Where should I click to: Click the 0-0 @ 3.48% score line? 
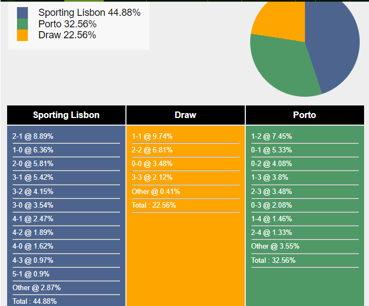(152, 163)
